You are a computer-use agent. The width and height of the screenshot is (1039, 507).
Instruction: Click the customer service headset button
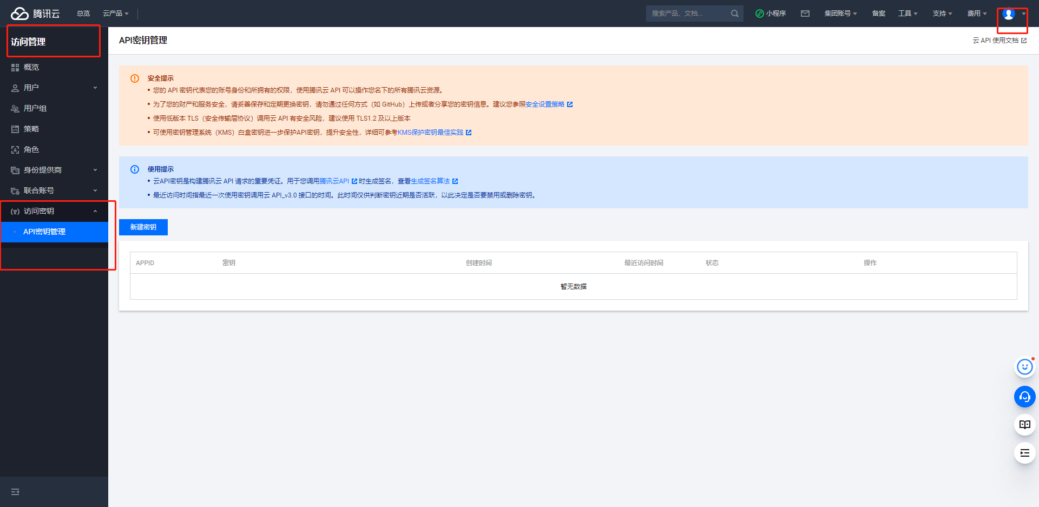(1024, 397)
